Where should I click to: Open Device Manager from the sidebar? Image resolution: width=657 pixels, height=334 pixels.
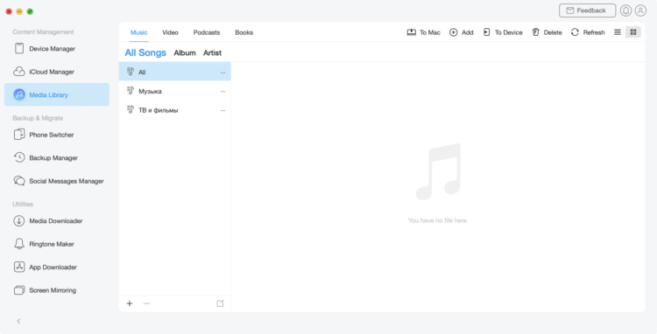(57, 48)
